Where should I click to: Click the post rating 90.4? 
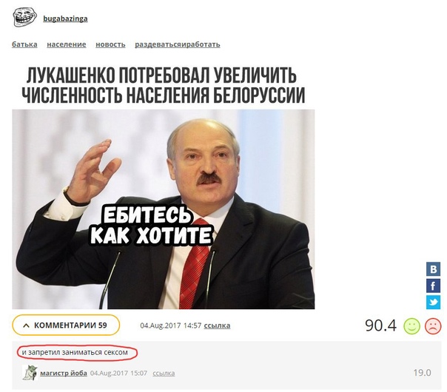point(380,325)
